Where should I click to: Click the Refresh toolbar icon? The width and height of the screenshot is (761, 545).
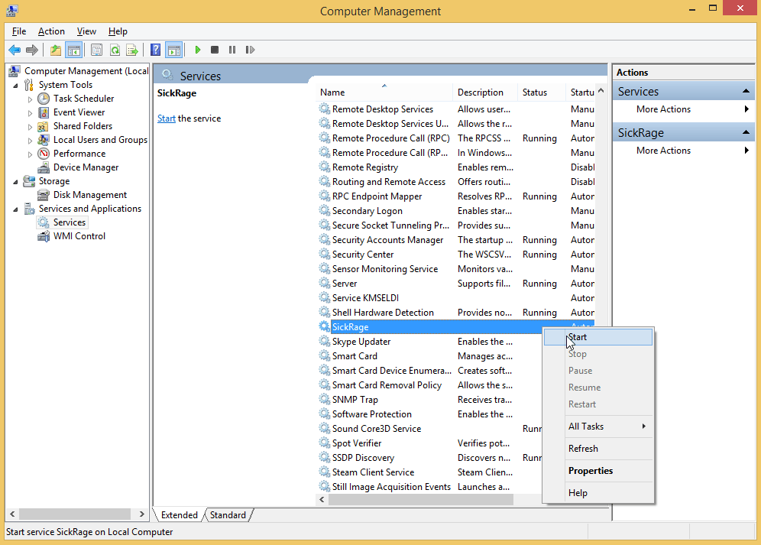point(115,50)
